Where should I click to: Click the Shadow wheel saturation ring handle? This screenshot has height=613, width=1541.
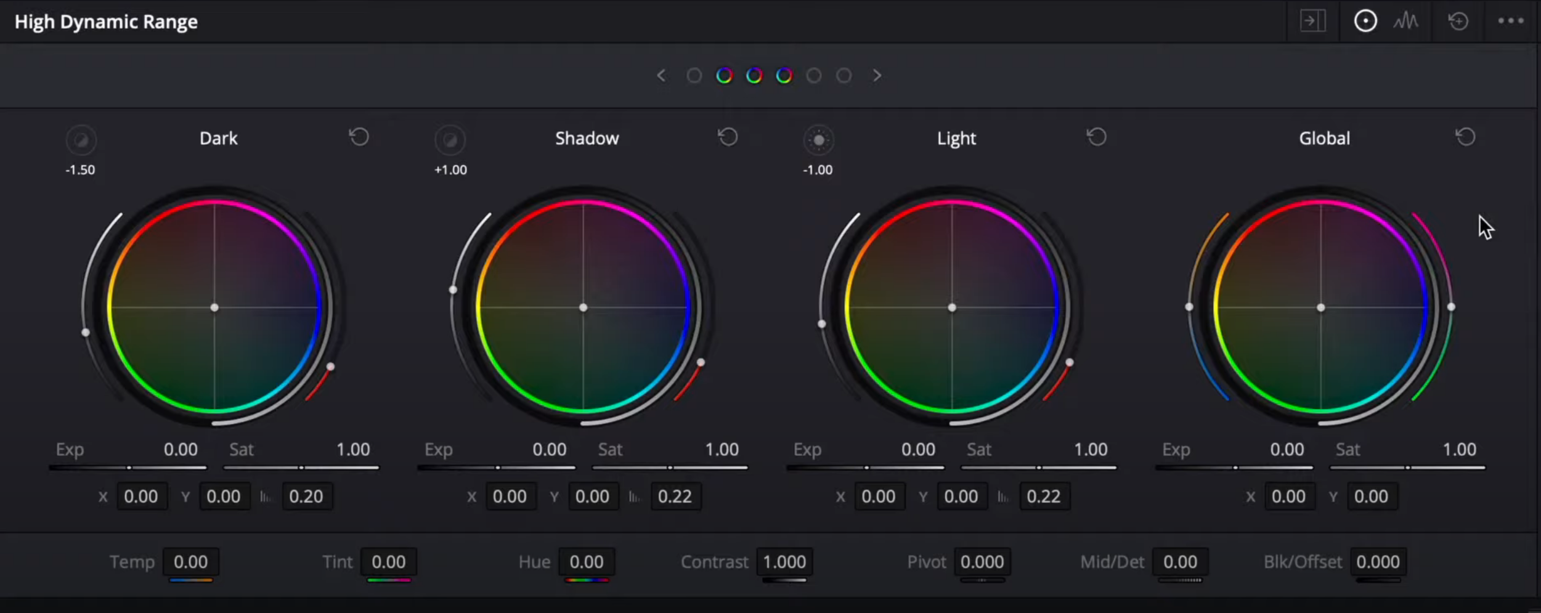(701, 362)
